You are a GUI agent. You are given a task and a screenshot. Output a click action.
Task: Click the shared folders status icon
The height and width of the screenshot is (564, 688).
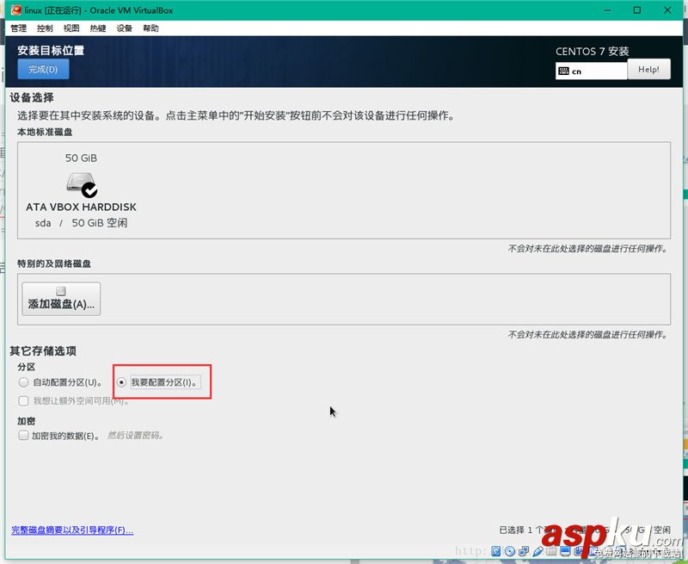(x=551, y=551)
